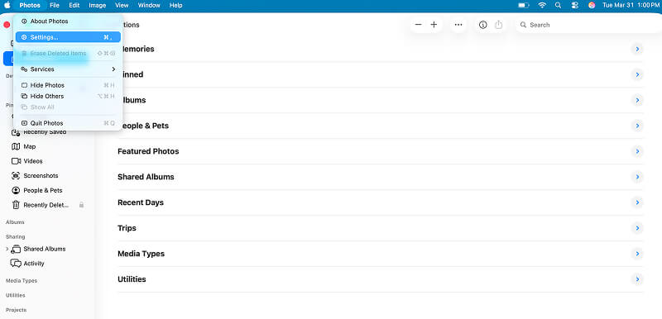The height and width of the screenshot is (319, 662).
Task: Open Recently Deleted in the sidebar
Action: [46, 205]
